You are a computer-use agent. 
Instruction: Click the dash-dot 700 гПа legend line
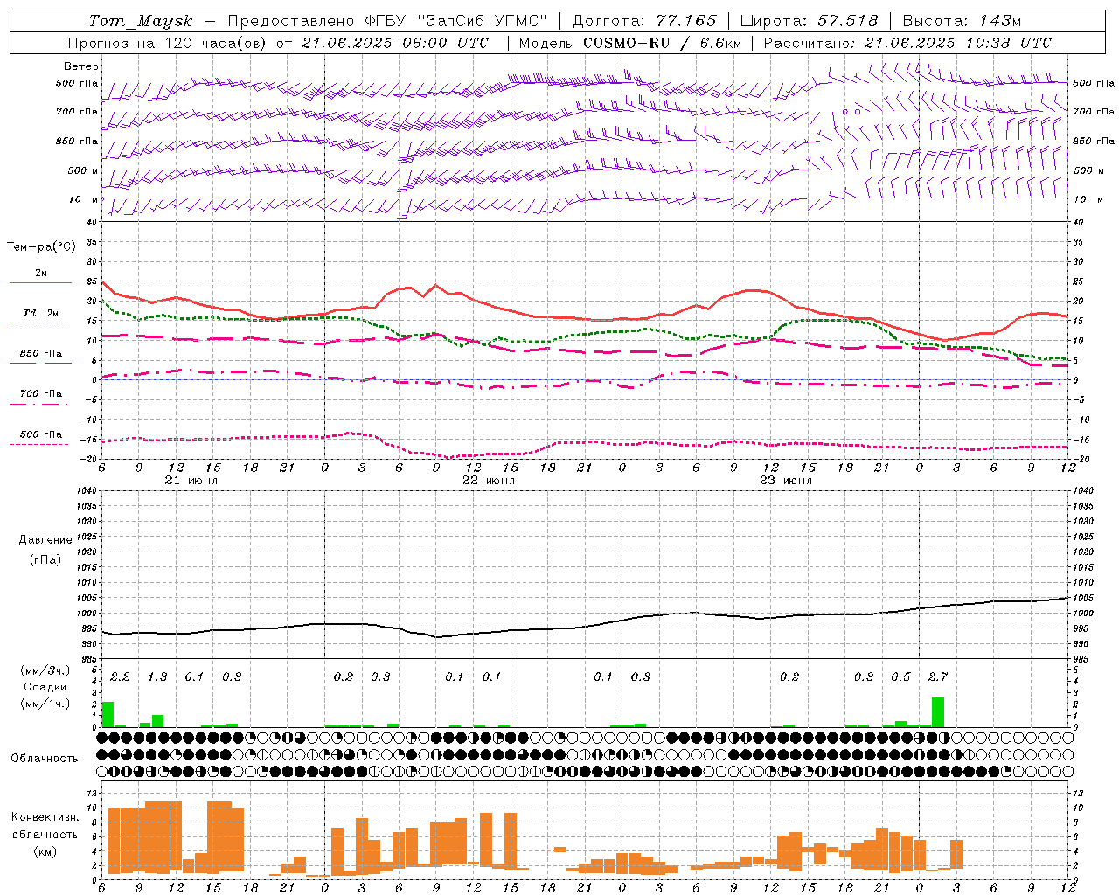click(38, 404)
